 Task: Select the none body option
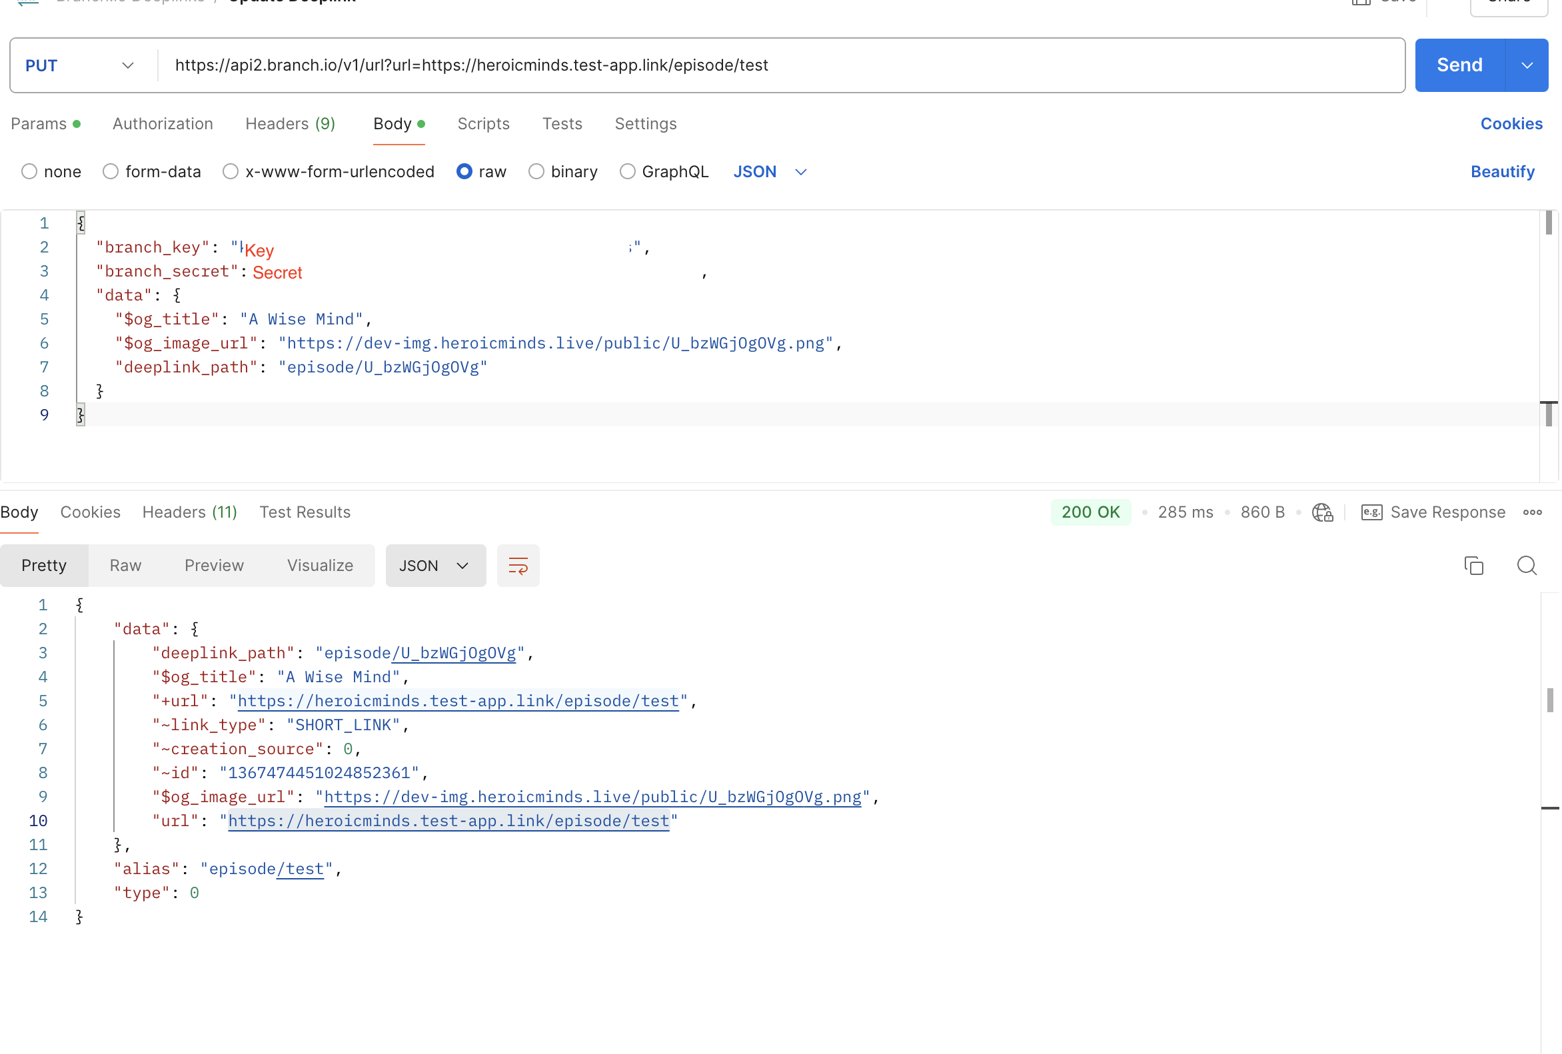(29, 172)
